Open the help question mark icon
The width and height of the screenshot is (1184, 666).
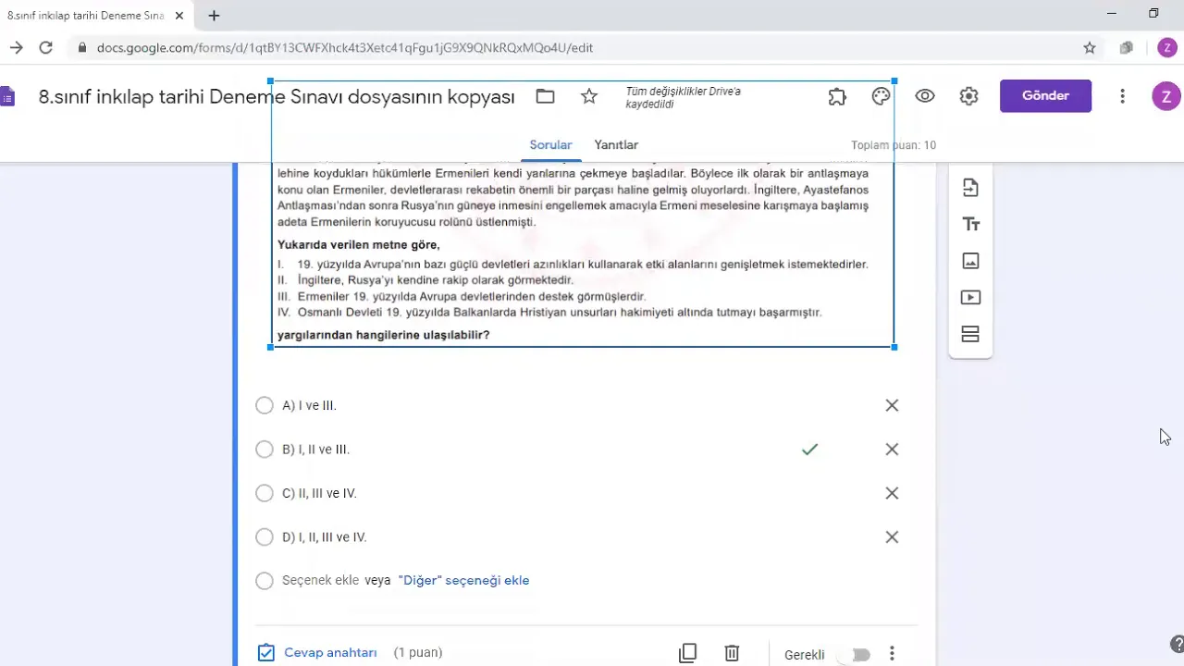coord(1177,645)
